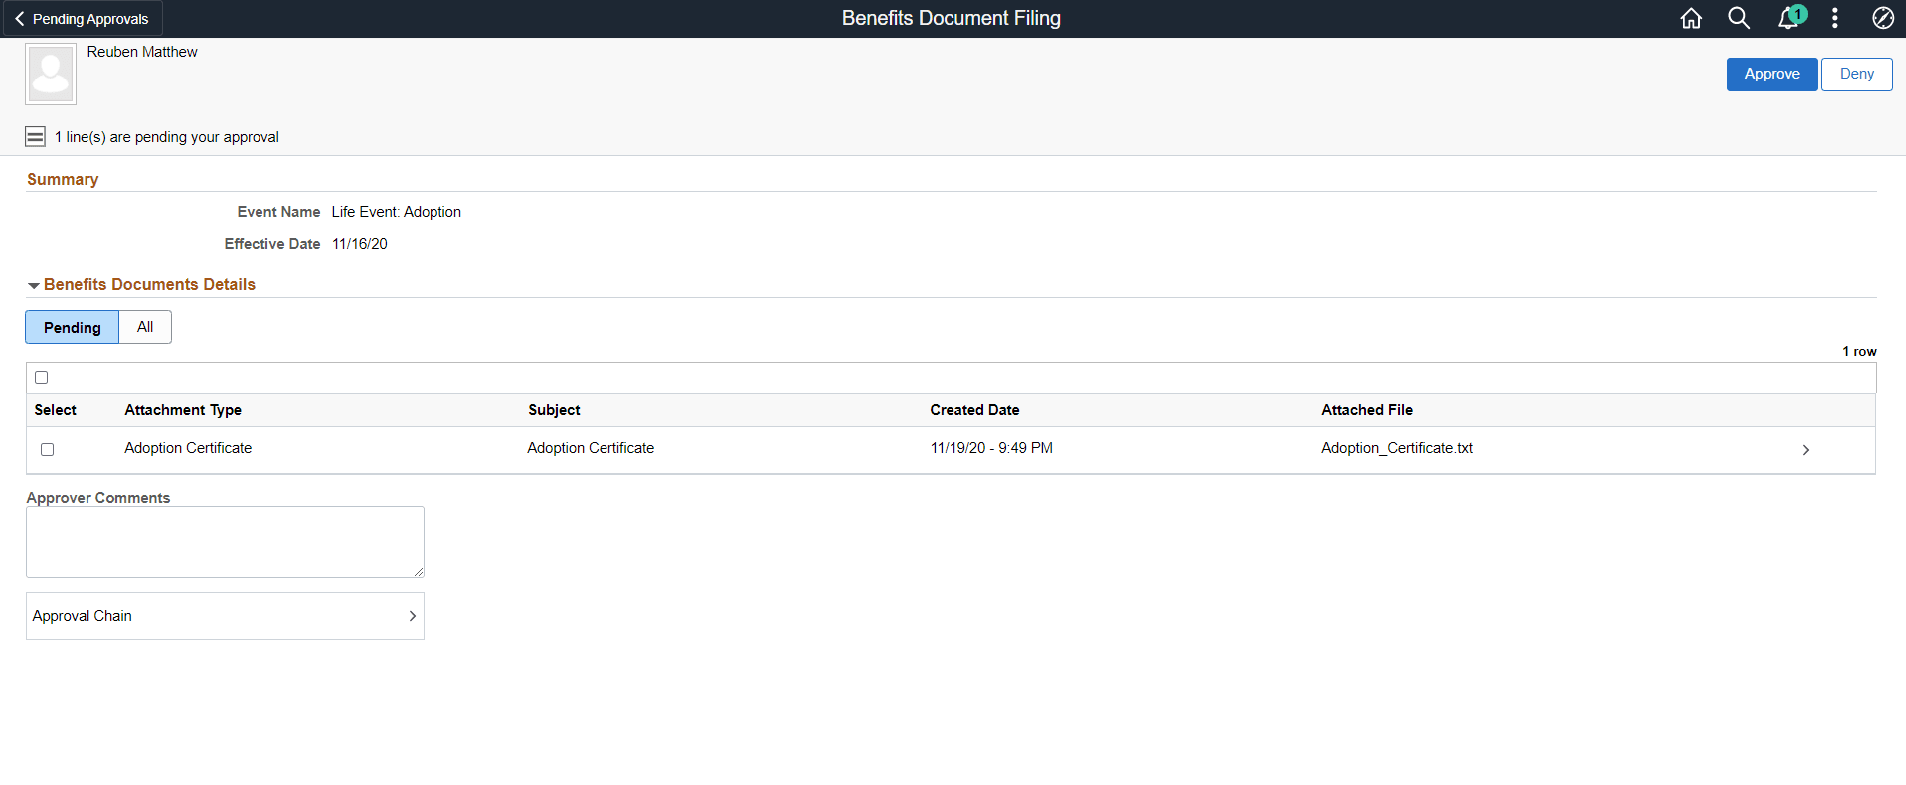
Task: Open the Actions menu three-dot icon
Action: pyautogui.click(x=1835, y=18)
